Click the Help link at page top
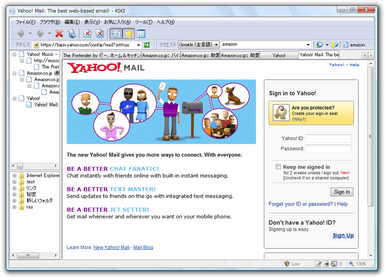The height and width of the screenshot is (277, 385). pos(354,65)
